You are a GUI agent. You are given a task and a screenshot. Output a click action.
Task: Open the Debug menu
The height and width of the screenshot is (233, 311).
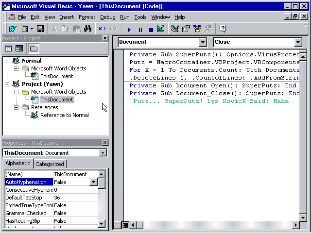tap(107, 17)
